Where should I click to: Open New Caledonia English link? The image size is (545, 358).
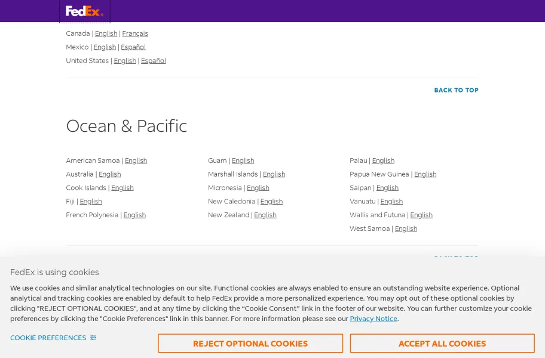tap(271, 201)
